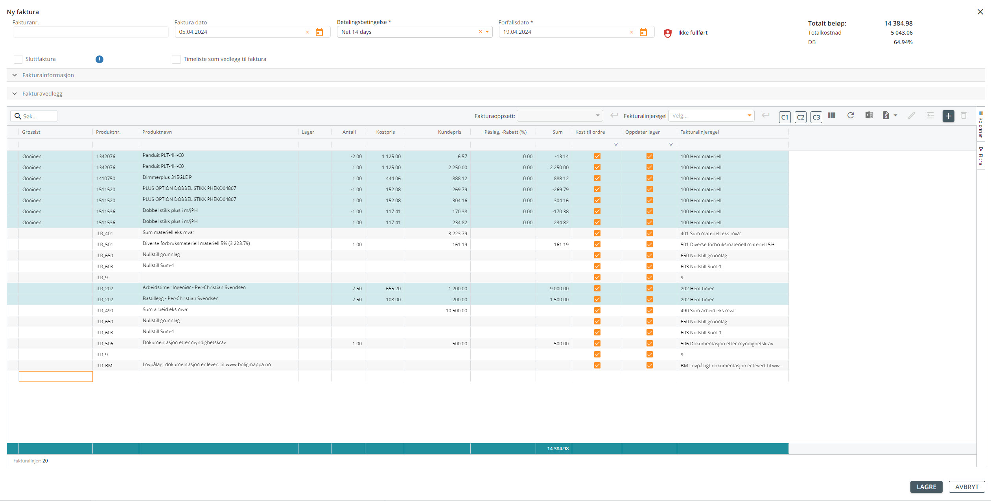Add a new invoice line
Viewport: 991px width, 501px height.
(x=949, y=116)
